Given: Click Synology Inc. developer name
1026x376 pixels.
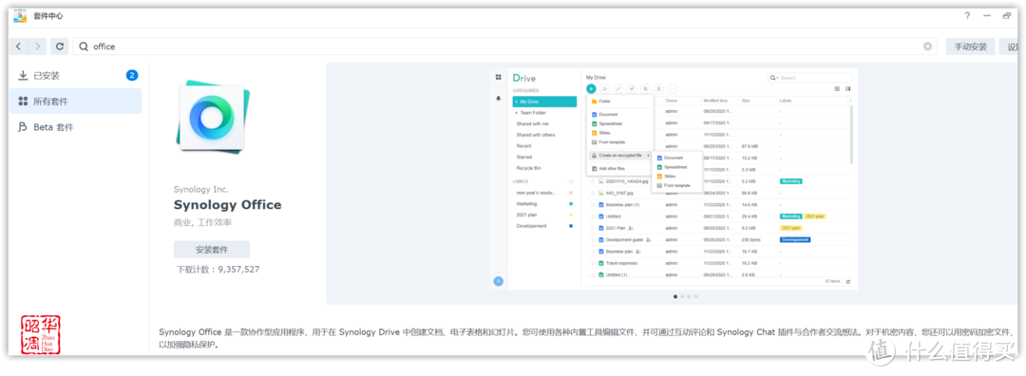Looking at the screenshot, I should coord(200,189).
